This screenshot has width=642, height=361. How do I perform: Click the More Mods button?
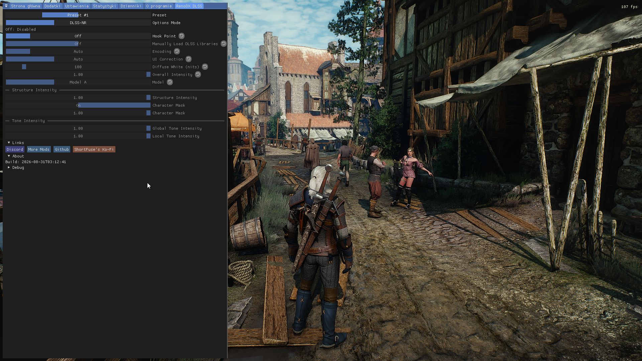click(39, 149)
